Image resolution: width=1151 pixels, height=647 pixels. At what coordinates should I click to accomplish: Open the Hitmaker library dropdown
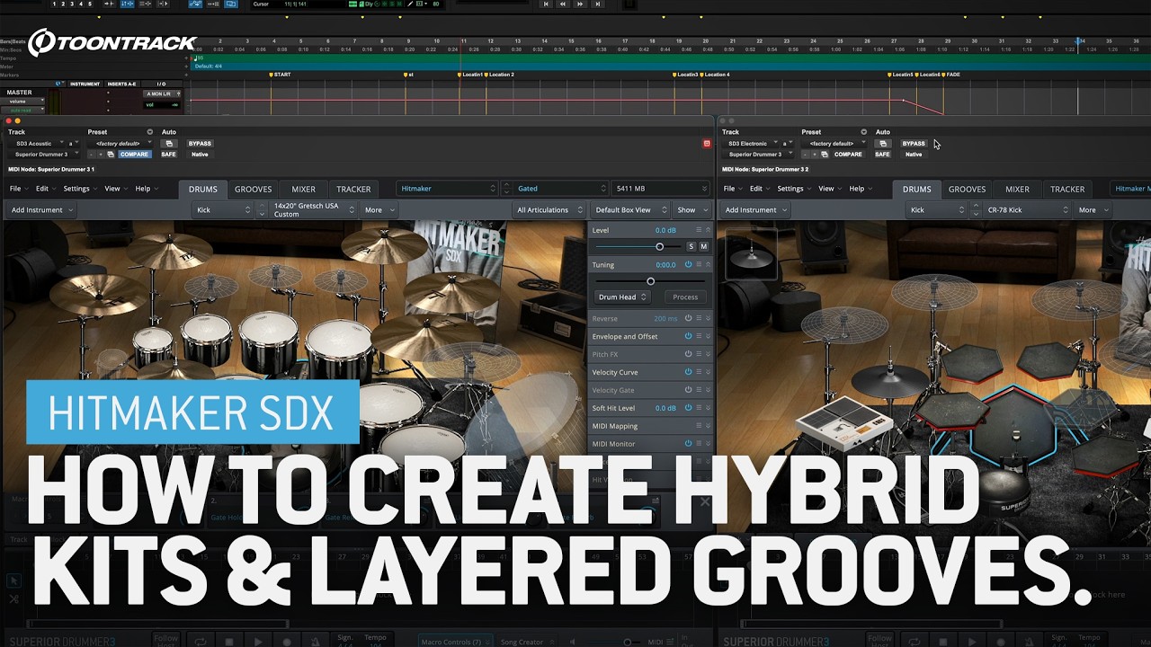click(447, 189)
